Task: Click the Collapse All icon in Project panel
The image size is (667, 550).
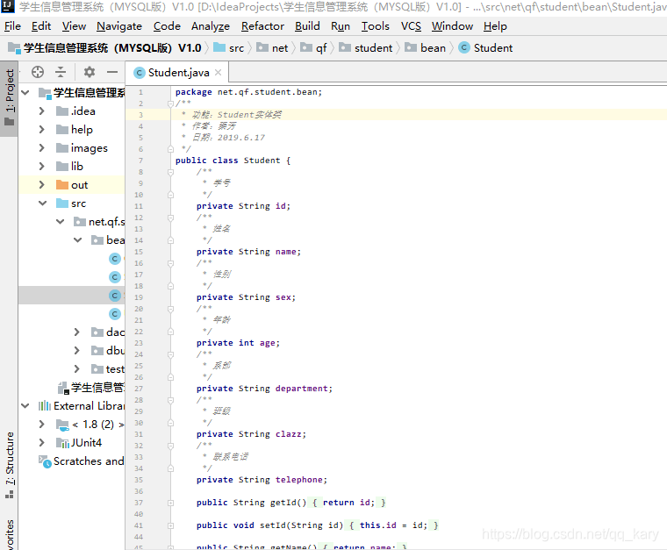Action: [61, 72]
